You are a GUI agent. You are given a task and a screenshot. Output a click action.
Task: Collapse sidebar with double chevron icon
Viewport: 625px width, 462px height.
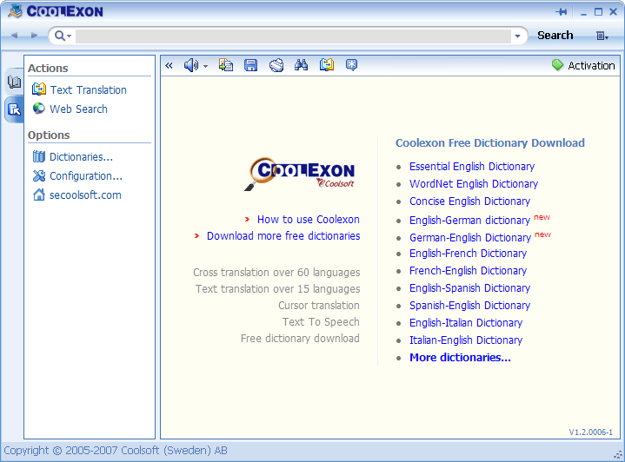pos(169,65)
